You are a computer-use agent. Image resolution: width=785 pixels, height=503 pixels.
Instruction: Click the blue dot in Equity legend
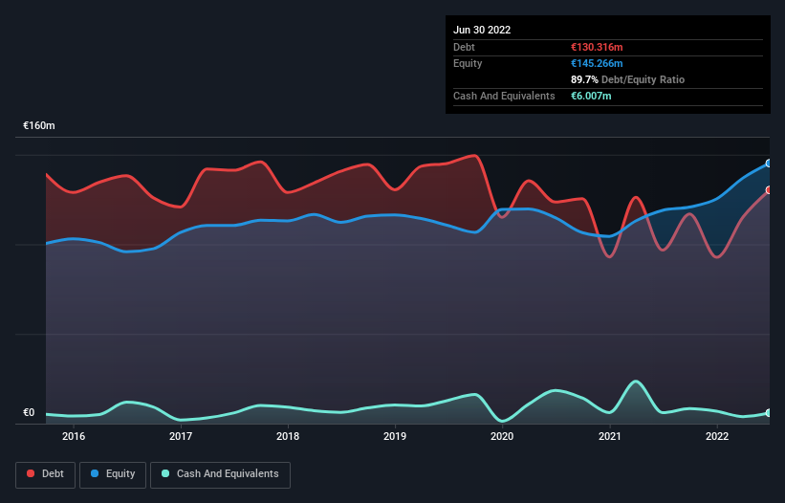(x=95, y=473)
